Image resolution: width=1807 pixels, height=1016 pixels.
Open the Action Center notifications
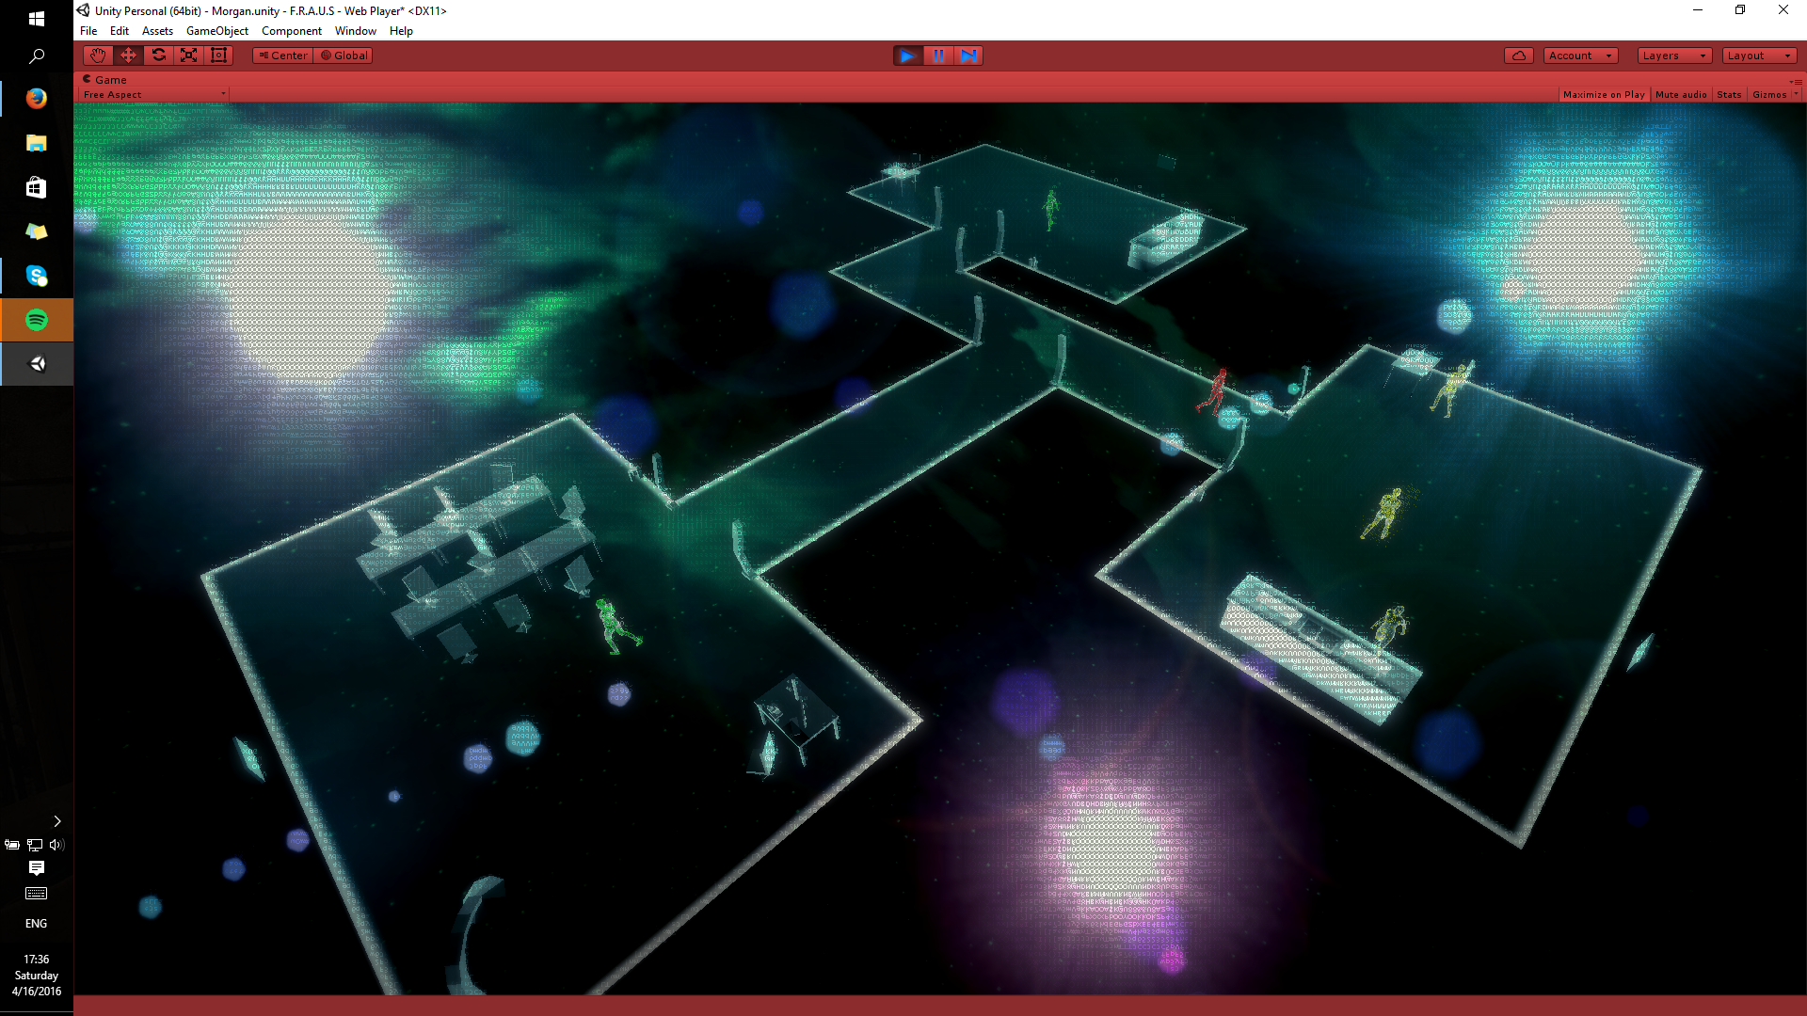(37, 868)
